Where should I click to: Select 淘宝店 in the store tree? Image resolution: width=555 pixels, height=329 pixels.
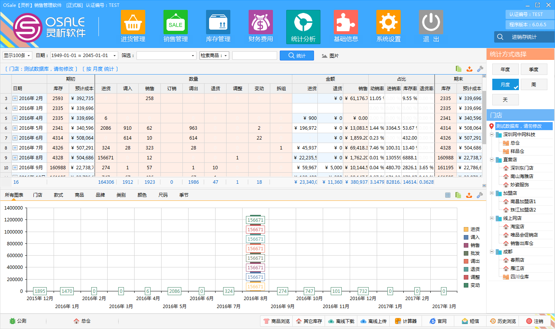517,227
